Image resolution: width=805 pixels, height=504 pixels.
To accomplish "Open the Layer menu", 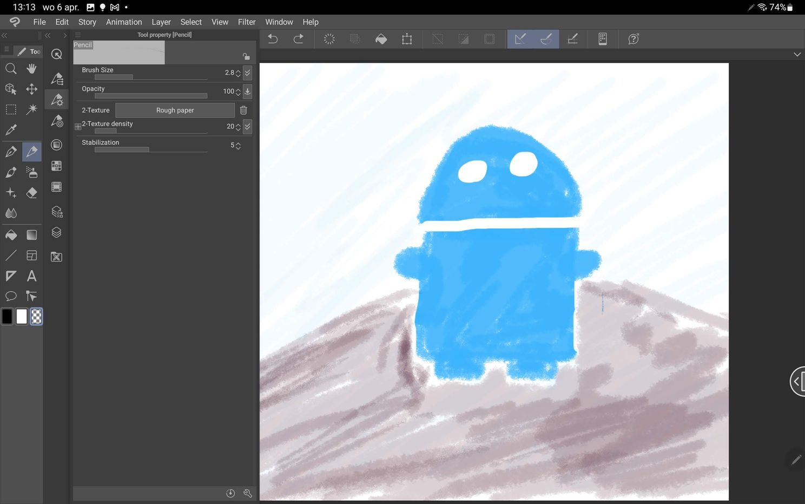I will click(x=161, y=22).
